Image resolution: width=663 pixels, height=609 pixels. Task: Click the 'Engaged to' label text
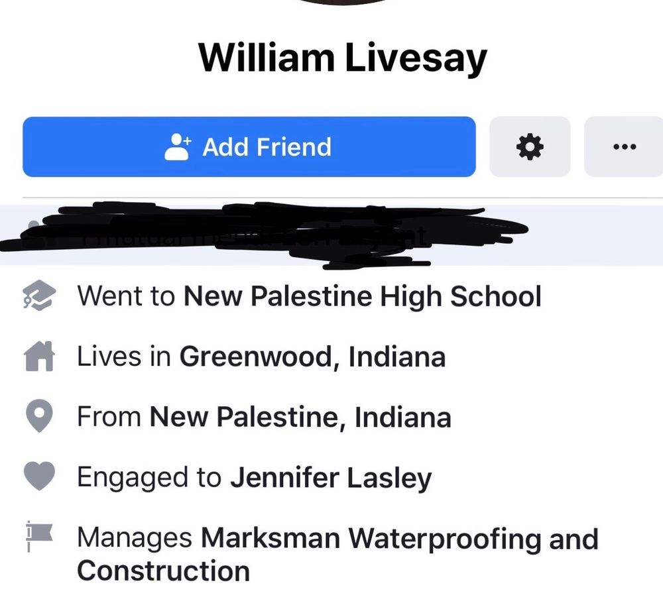pos(149,477)
